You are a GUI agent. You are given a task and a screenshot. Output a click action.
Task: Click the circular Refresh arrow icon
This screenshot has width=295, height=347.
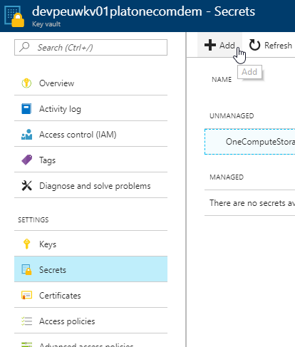pos(254,45)
